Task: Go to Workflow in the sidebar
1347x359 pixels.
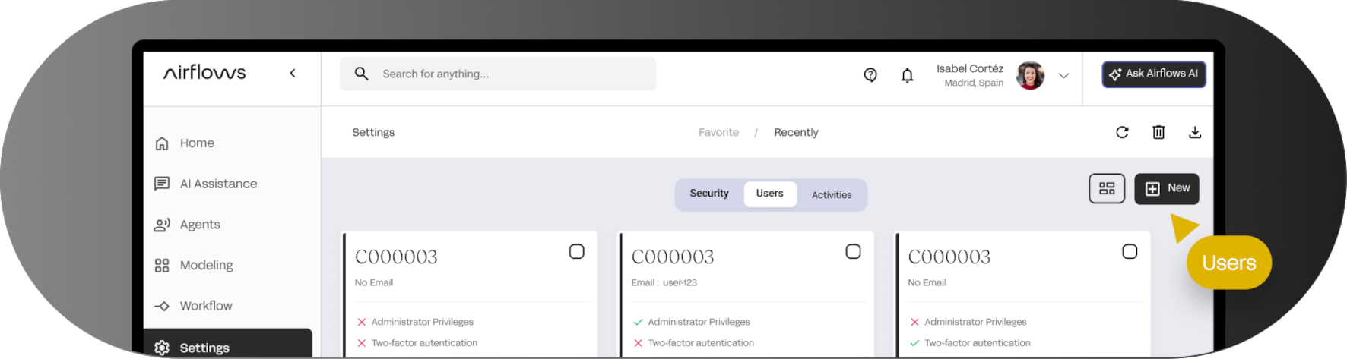Action: (x=206, y=306)
